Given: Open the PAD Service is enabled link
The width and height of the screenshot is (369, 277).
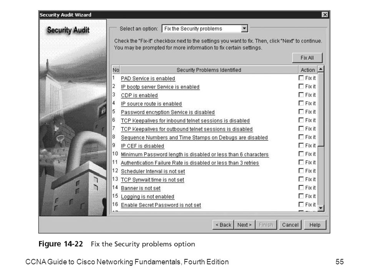Looking at the screenshot, I should [x=148, y=78].
